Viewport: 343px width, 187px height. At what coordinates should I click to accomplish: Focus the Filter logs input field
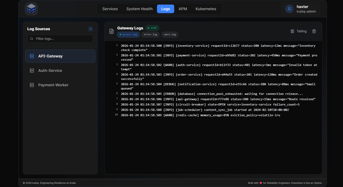click(60, 39)
